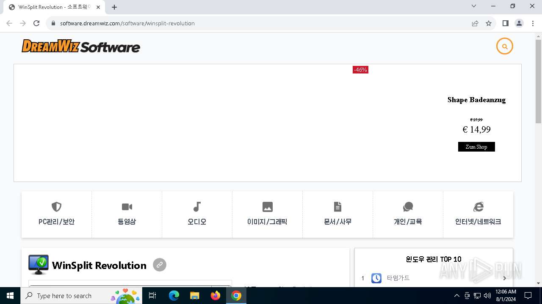Open a new tab with plus button
The image size is (542, 304).
(x=114, y=7)
